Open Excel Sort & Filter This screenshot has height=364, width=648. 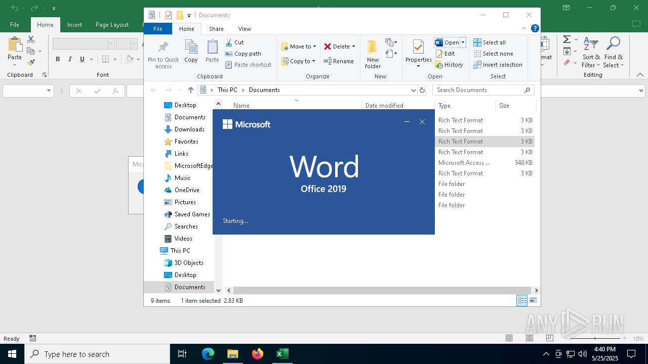[591, 53]
